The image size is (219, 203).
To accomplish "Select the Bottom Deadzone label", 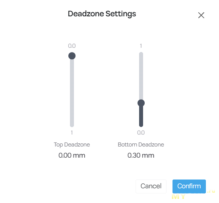I will [141, 144].
